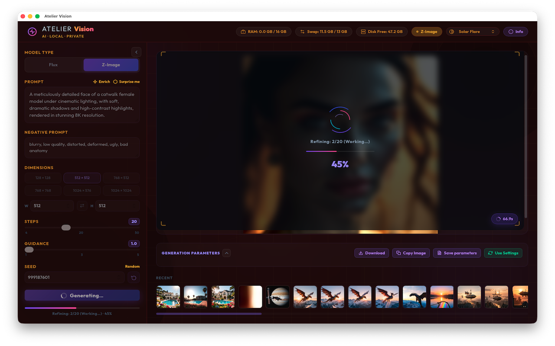Choose the 512 × 512 dimension preset
This screenshot has height=346, width=555.
(x=82, y=178)
